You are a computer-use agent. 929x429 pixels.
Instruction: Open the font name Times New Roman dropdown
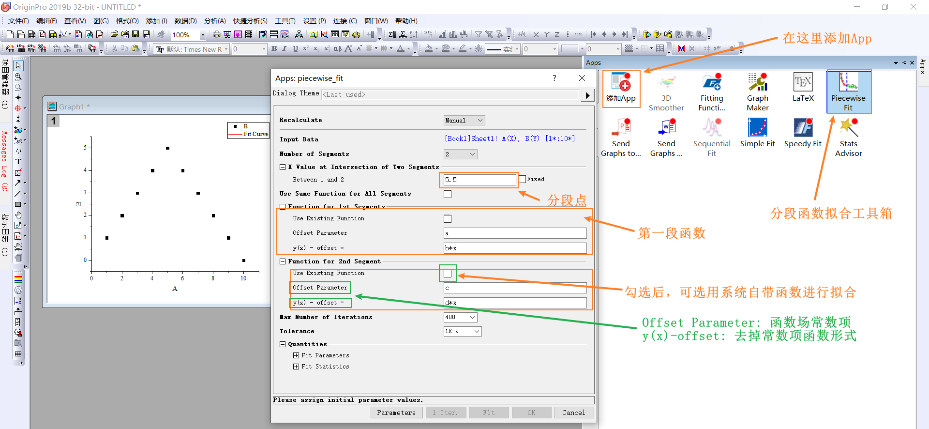(x=226, y=49)
